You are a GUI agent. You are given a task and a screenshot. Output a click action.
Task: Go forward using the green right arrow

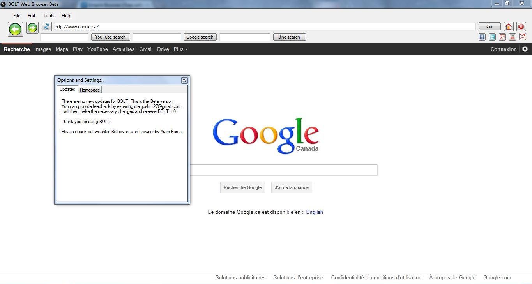click(x=32, y=28)
